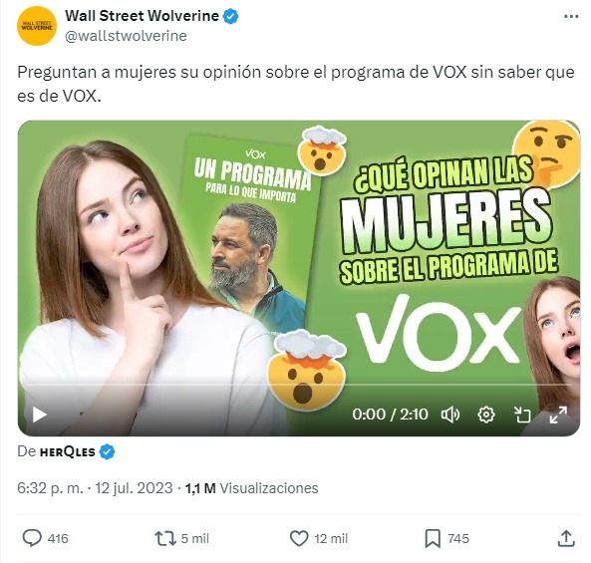The image size is (591, 563).
Task: Mute the video with speaker icon
Action: point(450,415)
